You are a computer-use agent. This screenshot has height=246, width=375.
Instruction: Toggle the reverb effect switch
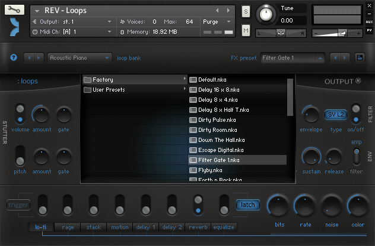[198, 205]
